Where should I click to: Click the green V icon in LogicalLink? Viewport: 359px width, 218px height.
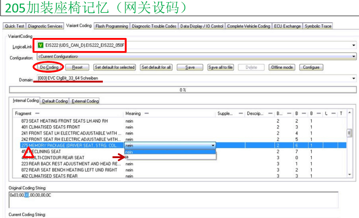[40, 45]
